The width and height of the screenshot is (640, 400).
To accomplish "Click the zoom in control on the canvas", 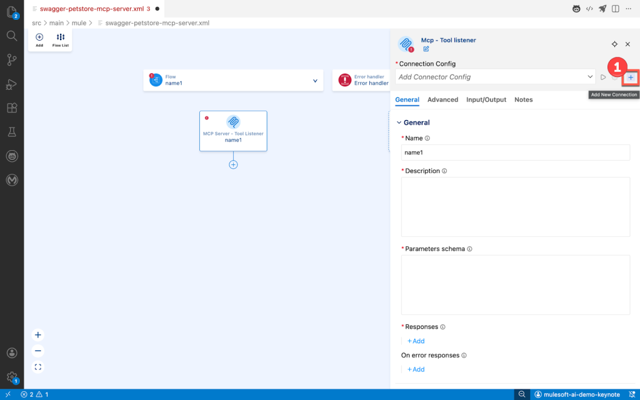I will click(x=37, y=334).
